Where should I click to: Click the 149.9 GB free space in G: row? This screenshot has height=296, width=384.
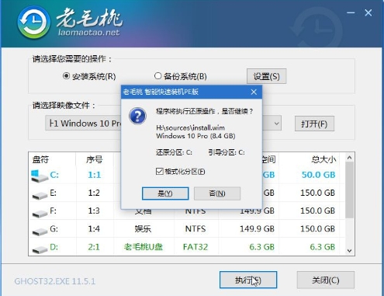(x=257, y=228)
